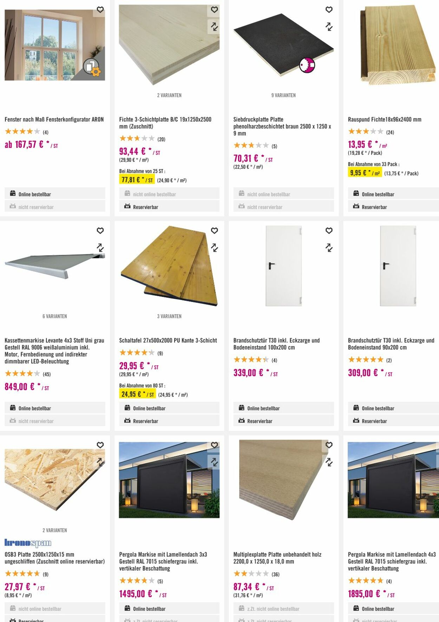This screenshot has height=622, width=439.
Task: Expand 2 Varianten for Fichte 3-Schichtplatte
Action: tap(169, 95)
